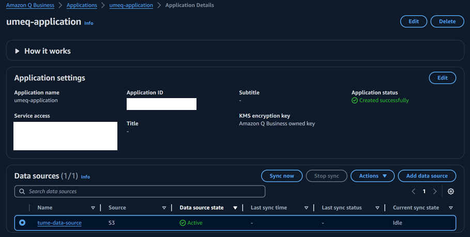Go to previous data sources page
The image size is (470, 237).
pos(413,192)
